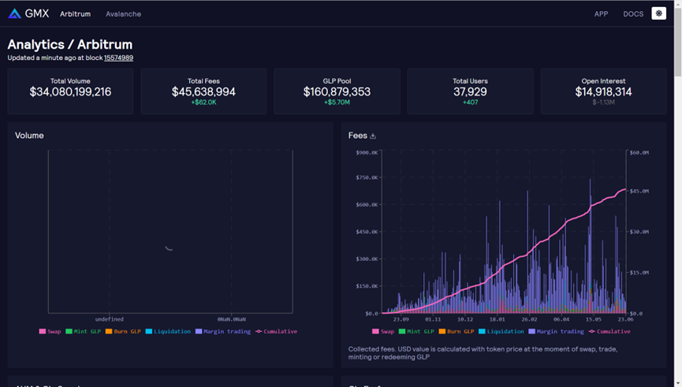Toggle Burn GLP in Volume legend
This screenshot has width=682, height=387.
point(123,331)
